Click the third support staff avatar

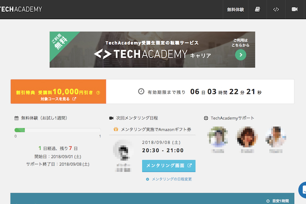tap(276, 137)
